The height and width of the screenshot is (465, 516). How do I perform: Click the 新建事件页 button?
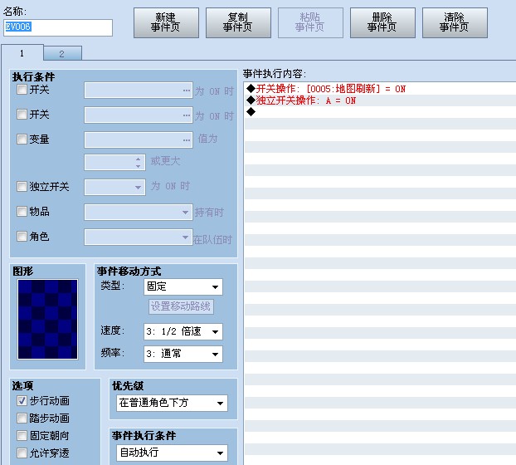[166, 22]
